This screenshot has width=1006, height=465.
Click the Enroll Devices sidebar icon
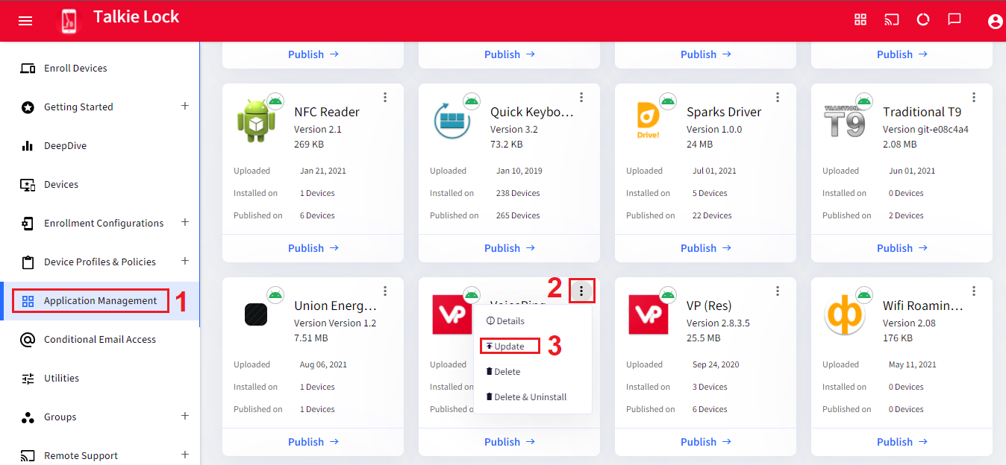pyautogui.click(x=28, y=69)
